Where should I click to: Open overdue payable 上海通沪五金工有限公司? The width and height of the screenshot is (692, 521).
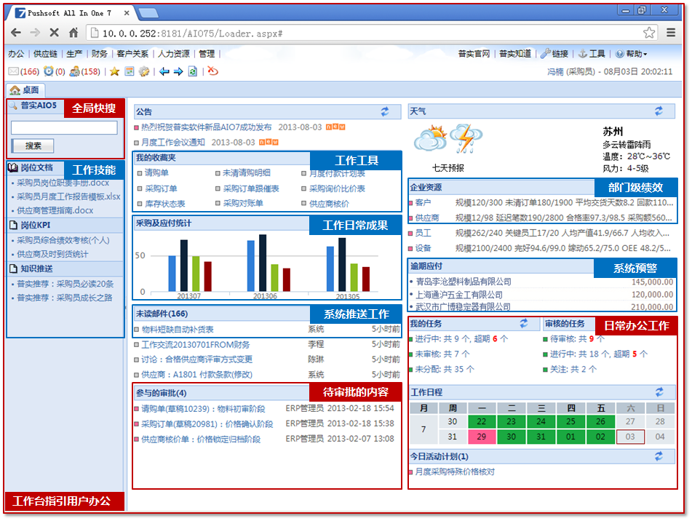[x=459, y=295]
